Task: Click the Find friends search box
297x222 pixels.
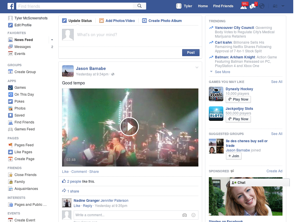Action: pos(75,6)
